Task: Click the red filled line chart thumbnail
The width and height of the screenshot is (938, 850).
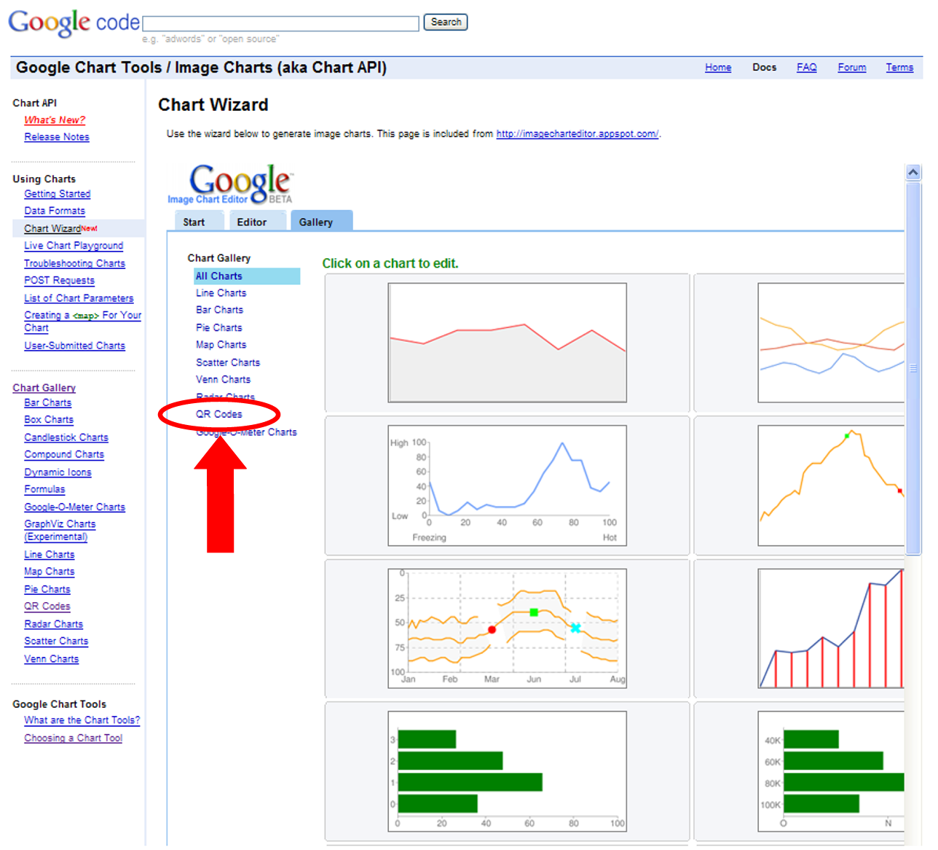Action: click(507, 343)
